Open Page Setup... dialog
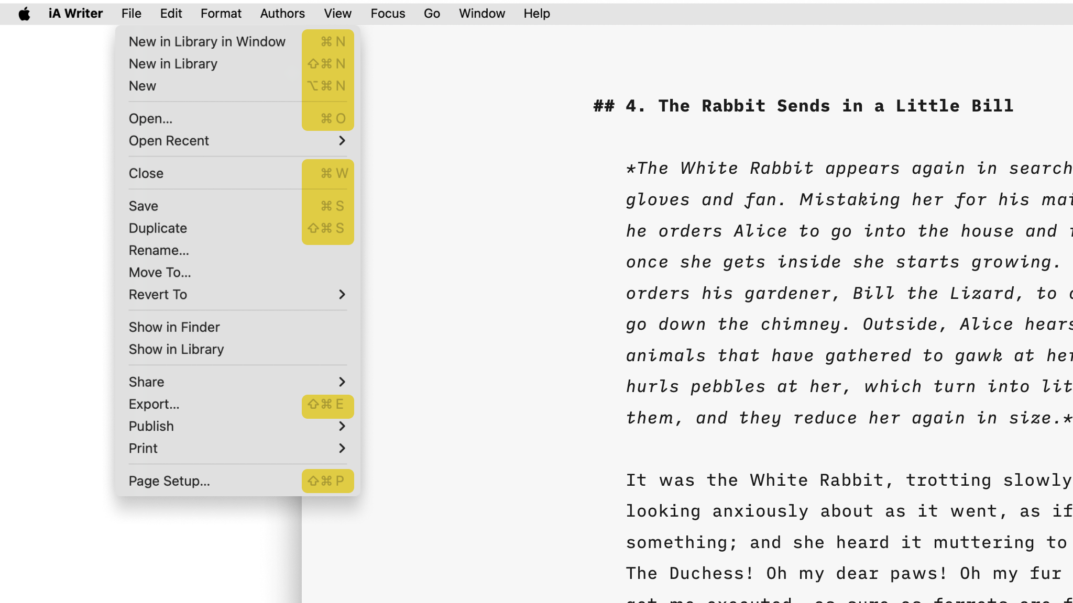Image resolution: width=1073 pixels, height=603 pixels. pos(169,481)
